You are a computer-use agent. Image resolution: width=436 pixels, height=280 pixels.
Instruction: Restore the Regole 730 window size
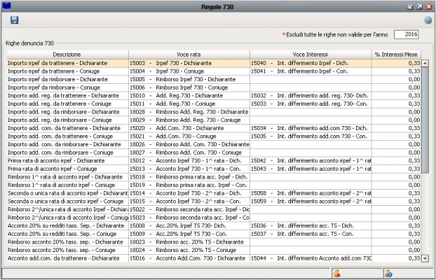tap(418, 6)
